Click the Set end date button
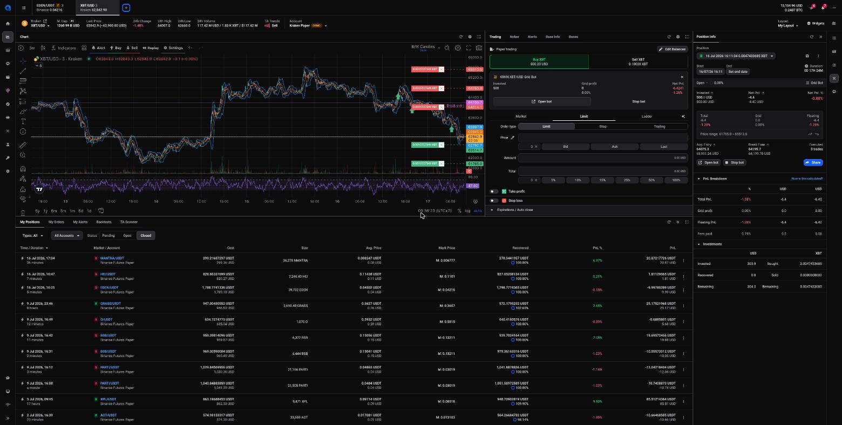 tap(738, 72)
